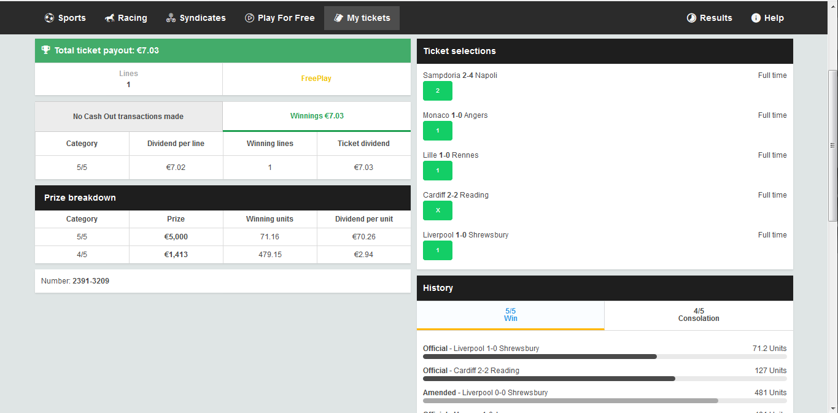Screen dimensions: 838x413
Task: Show the 4/5 Consolation history tab
Action: pyautogui.click(x=699, y=315)
